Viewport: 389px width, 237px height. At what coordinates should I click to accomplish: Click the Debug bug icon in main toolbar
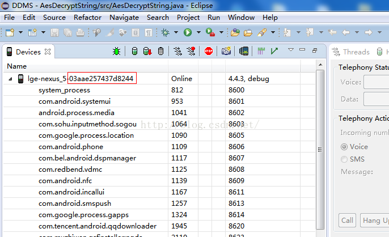pyautogui.click(x=165, y=32)
